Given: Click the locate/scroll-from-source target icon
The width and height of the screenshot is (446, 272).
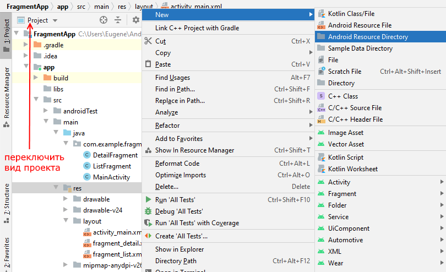Looking at the screenshot, I should [x=104, y=20].
